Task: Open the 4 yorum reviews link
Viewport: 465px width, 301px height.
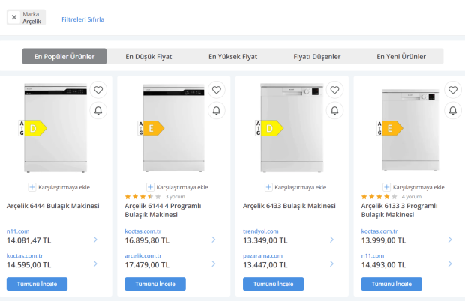Action: (x=412, y=196)
